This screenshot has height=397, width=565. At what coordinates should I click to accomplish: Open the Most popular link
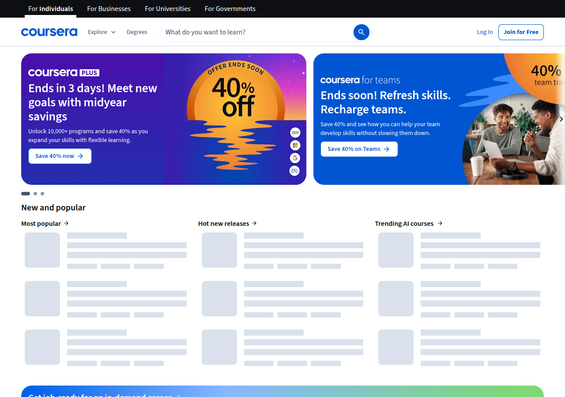pos(45,224)
